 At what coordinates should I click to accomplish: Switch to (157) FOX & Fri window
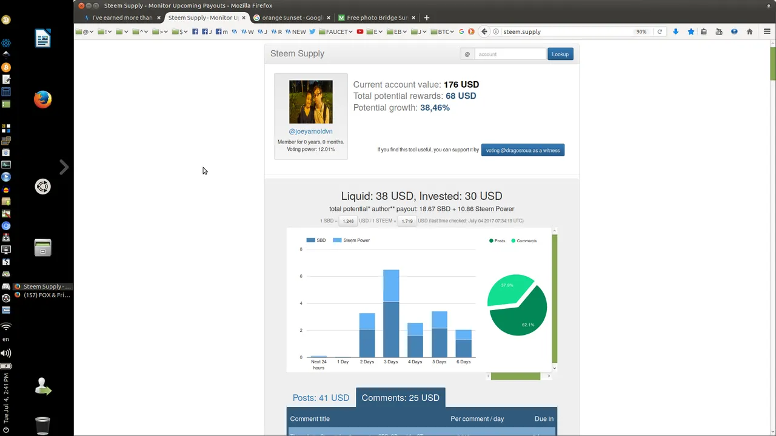(42, 295)
